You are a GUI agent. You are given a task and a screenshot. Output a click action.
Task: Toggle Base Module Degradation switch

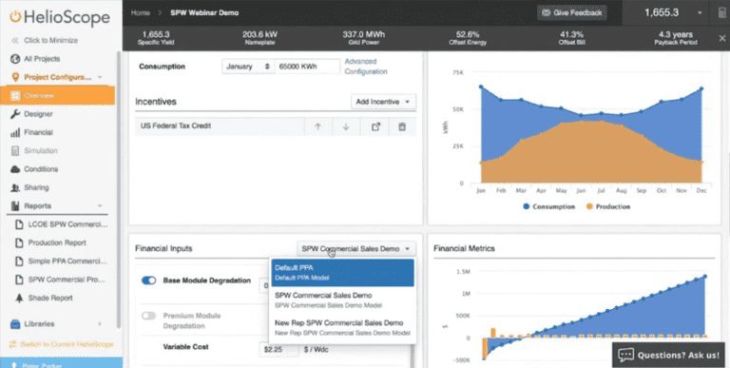point(148,281)
